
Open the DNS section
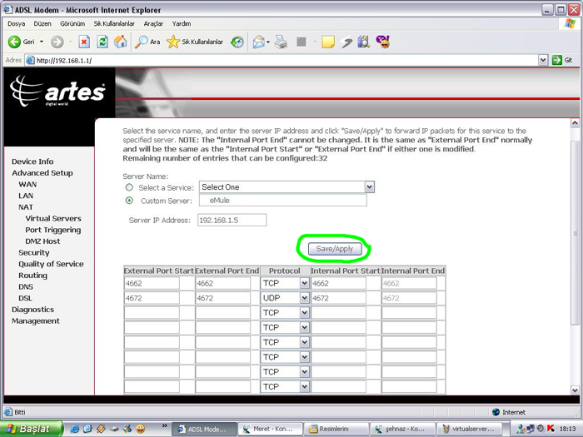pos(26,287)
